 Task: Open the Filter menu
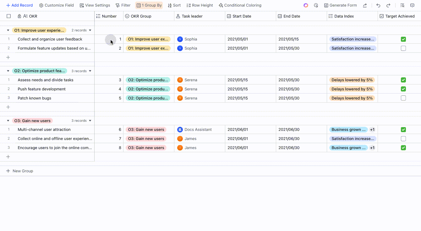[x=123, y=5]
